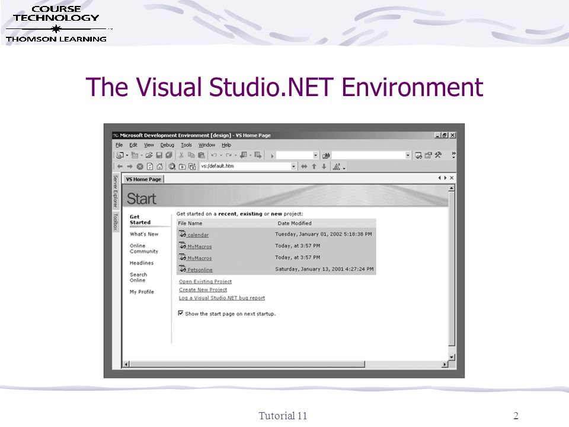569x427 pixels.
Task: Select Headlines in the start sidebar
Action: (142, 263)
